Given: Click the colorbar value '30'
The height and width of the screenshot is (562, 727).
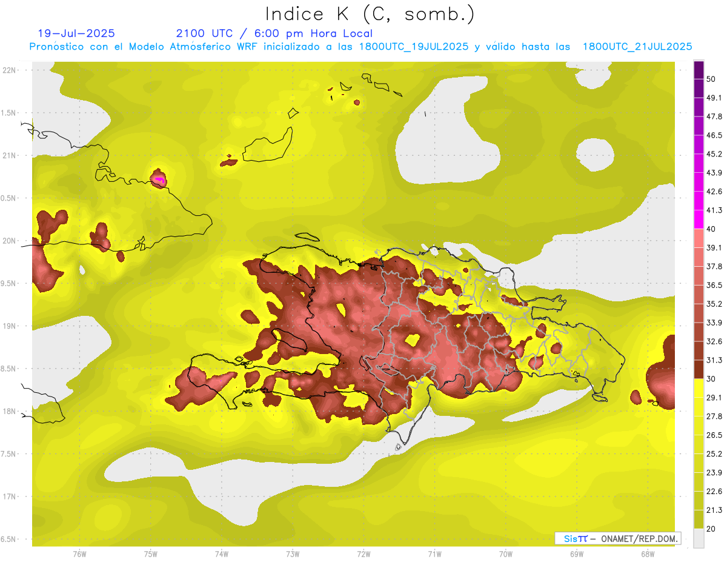Looking at the screenshot, I should pyautogui.click(x=711, y=379).
